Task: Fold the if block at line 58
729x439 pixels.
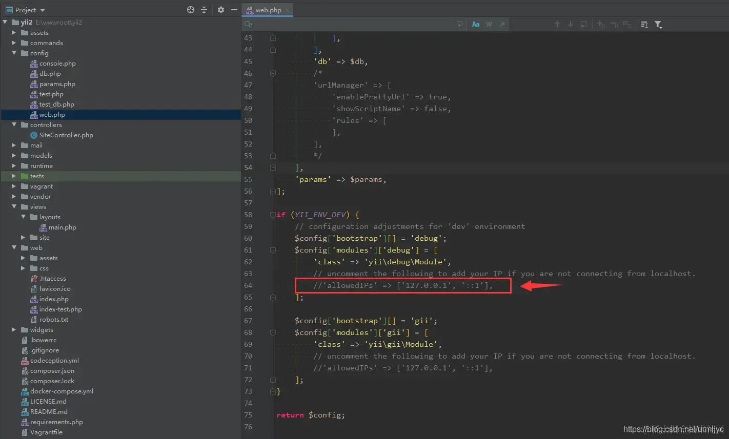Action: [273, 215]
